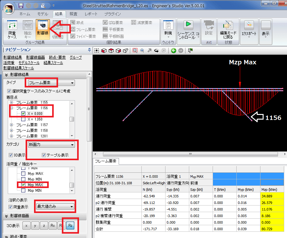The width and height of the screenshot is (287, 238).
Task: Open 平板断面 plate section results
Action: [113, 36]
